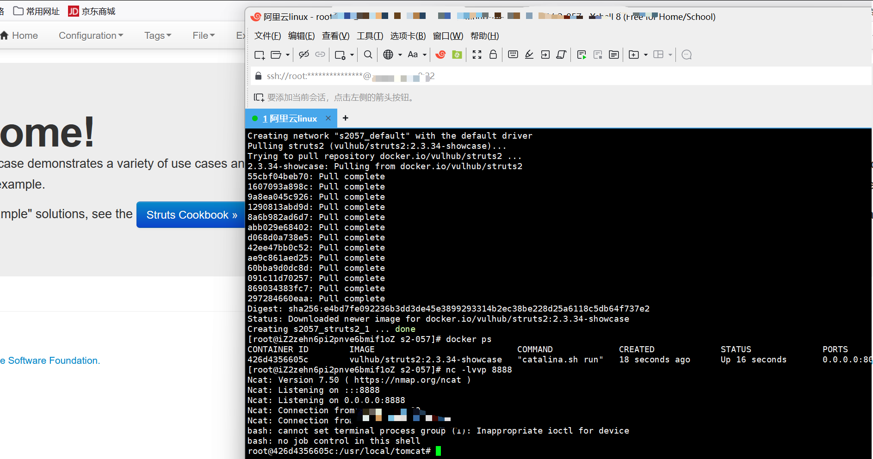Click the 'docker ps' command text in terminal
This screenshot has height=459, width=873.
[x=469, y=339]
